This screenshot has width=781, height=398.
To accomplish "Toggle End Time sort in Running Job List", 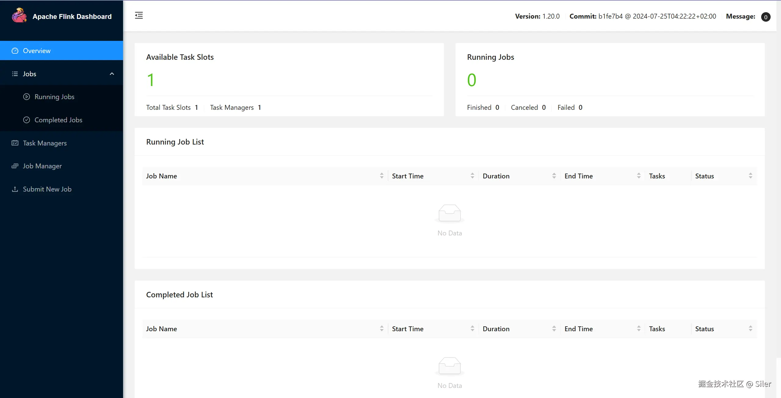I will tap(638, 176).
